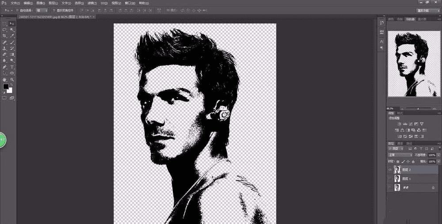
Task: Select the Pen tool
Action: [4, 67]
